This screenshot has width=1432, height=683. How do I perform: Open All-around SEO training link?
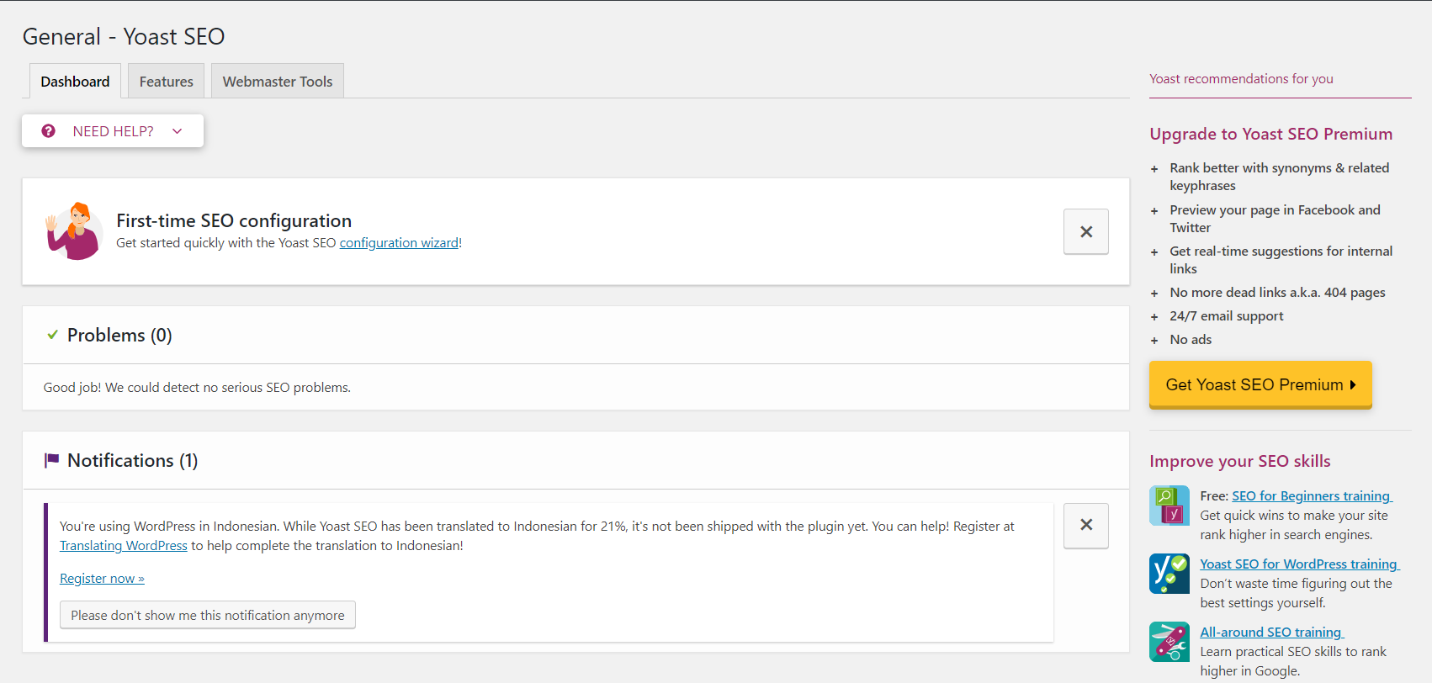coord(1272,633)
